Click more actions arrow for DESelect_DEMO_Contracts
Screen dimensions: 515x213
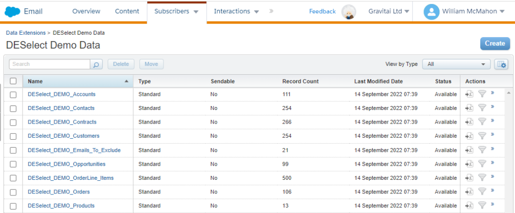(x=493, y=121)
